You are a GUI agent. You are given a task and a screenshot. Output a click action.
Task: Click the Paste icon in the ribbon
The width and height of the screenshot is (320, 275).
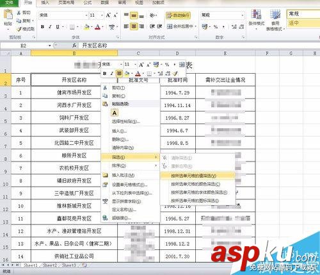[x=8, y=15]
